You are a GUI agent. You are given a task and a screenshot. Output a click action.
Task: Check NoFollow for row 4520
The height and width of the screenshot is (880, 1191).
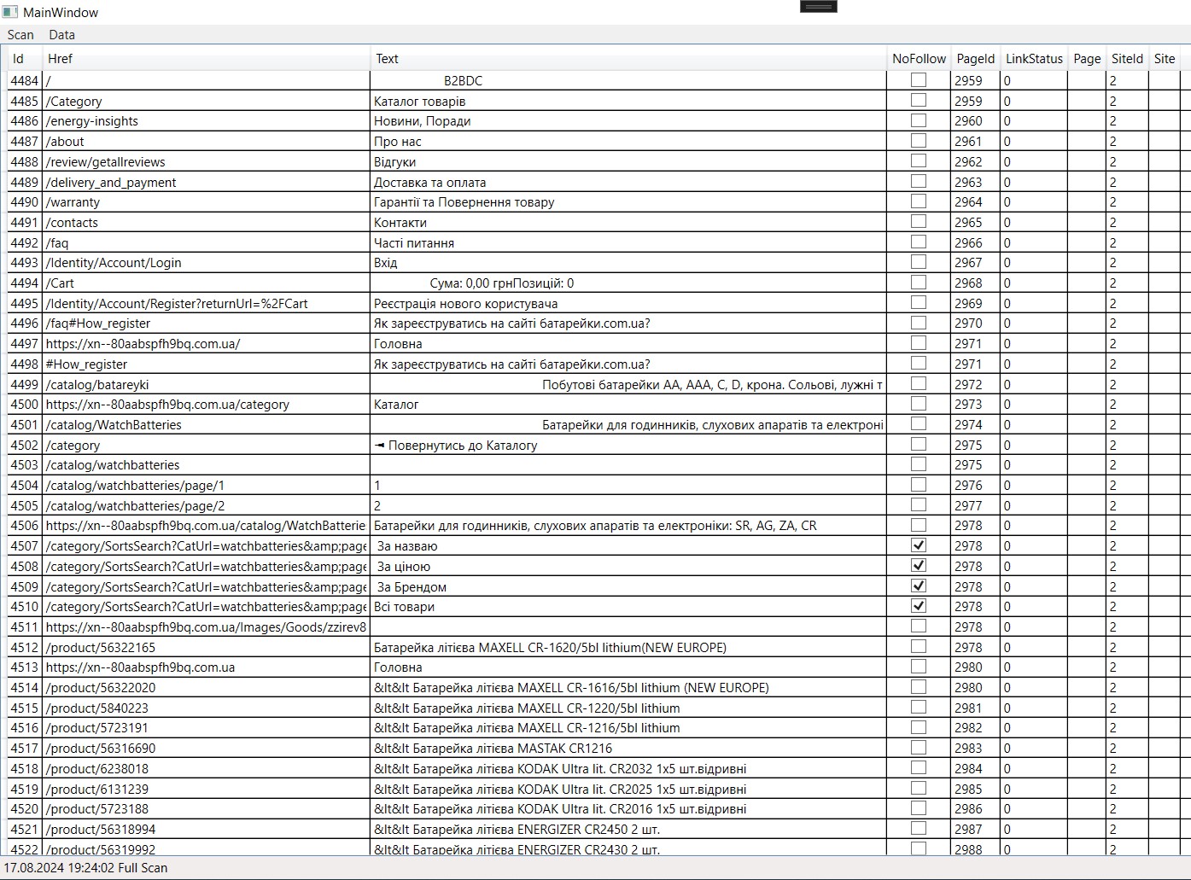click(x=919, y=808)
